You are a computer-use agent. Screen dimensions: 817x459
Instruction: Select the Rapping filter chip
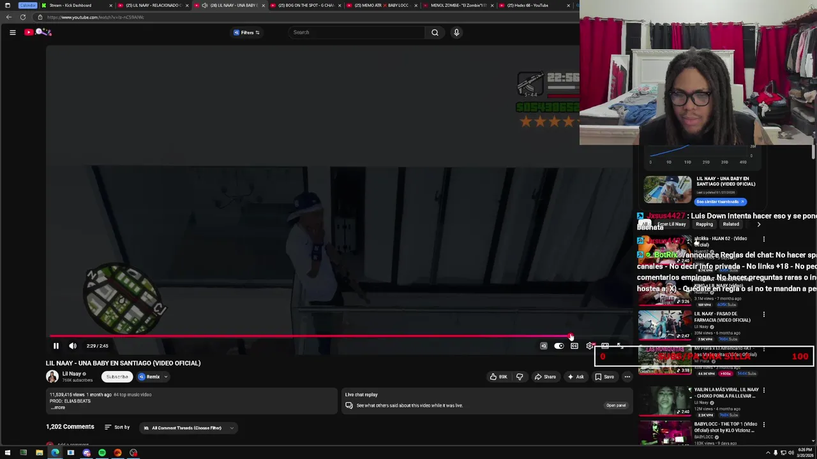[704, 224]
